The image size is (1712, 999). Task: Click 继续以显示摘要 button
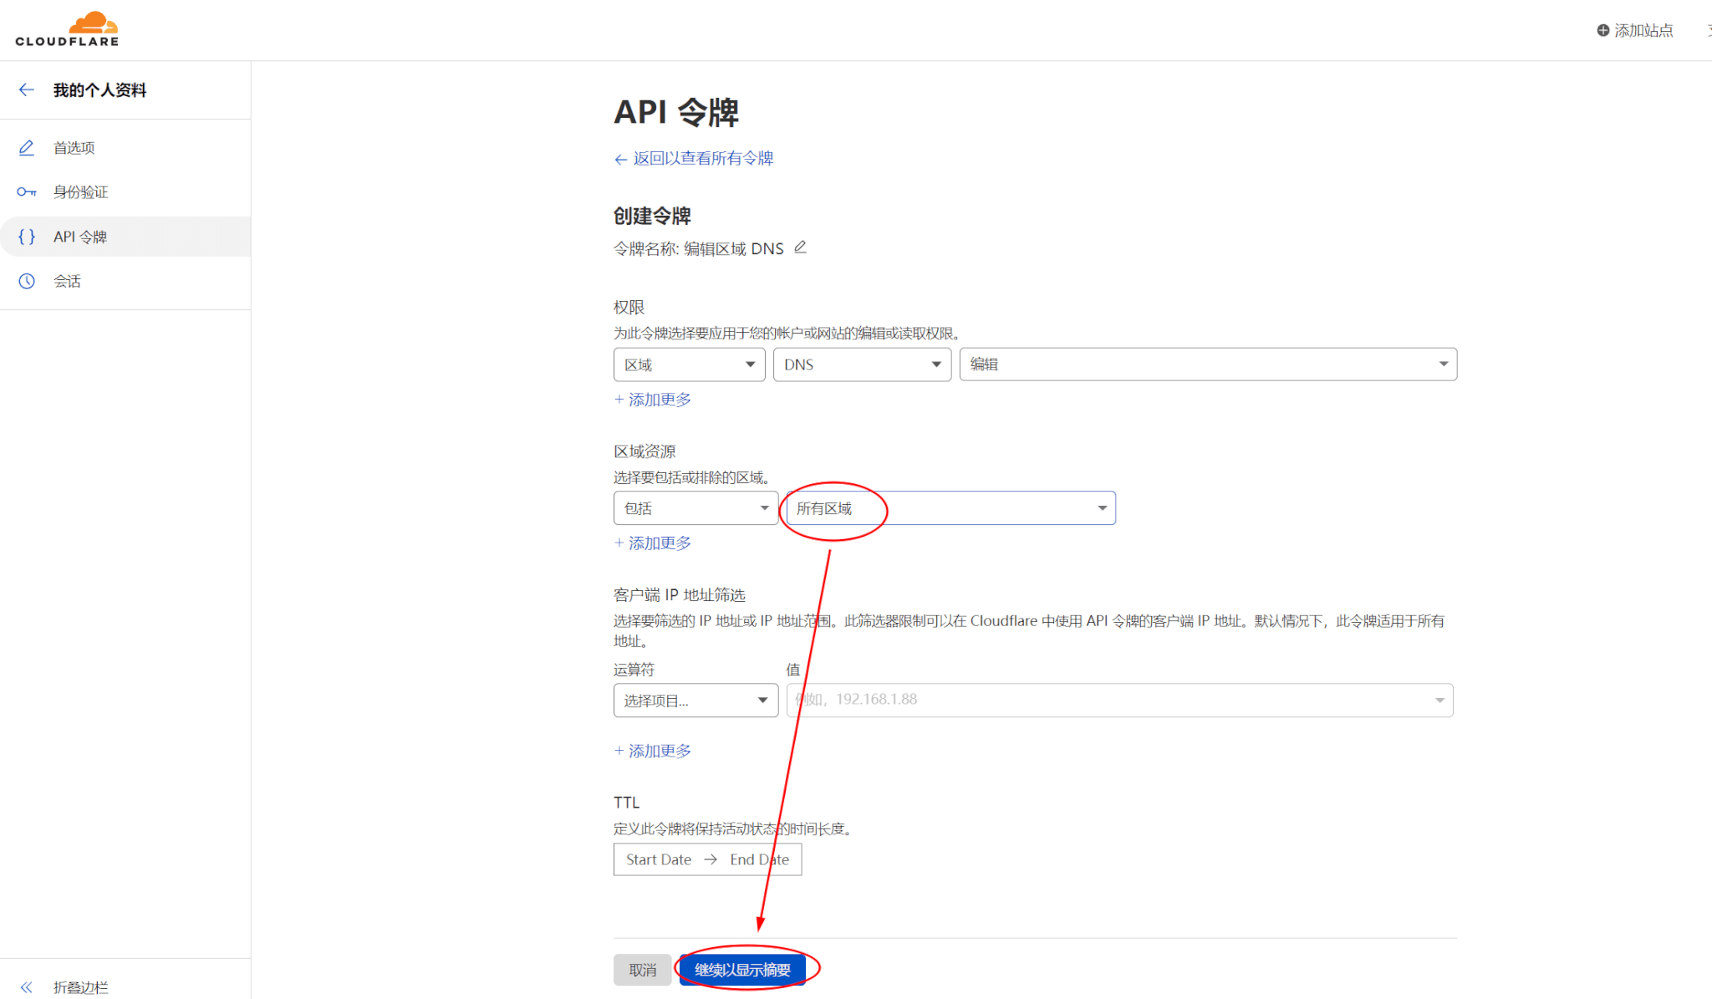(x=742, y=970)
